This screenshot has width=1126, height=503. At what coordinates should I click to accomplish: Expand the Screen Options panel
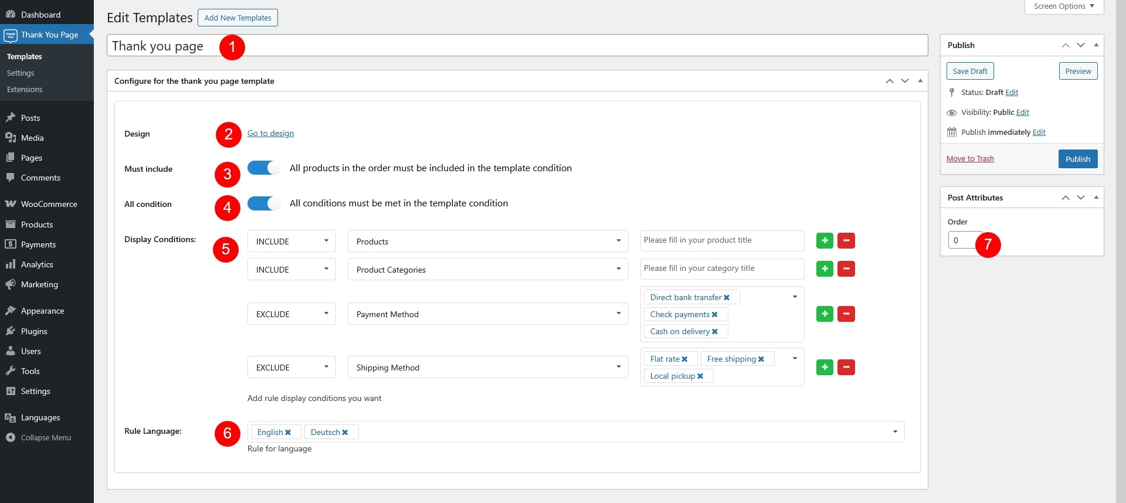click(1064, 6)
